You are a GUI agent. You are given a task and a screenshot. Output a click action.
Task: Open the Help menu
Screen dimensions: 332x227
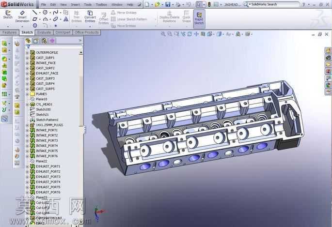point(130,4)
